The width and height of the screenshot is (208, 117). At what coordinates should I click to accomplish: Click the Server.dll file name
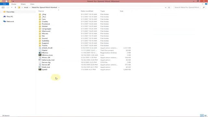46,65
